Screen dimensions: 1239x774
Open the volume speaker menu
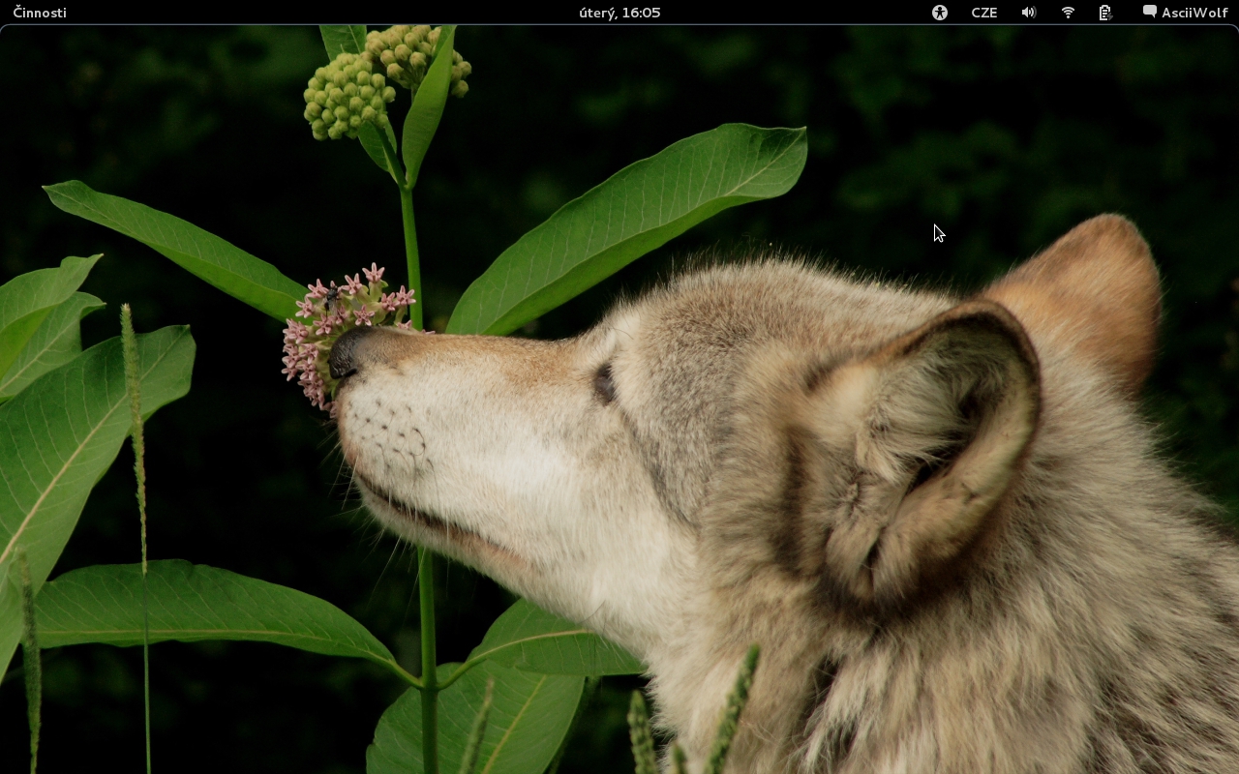tap(1028, 13)
